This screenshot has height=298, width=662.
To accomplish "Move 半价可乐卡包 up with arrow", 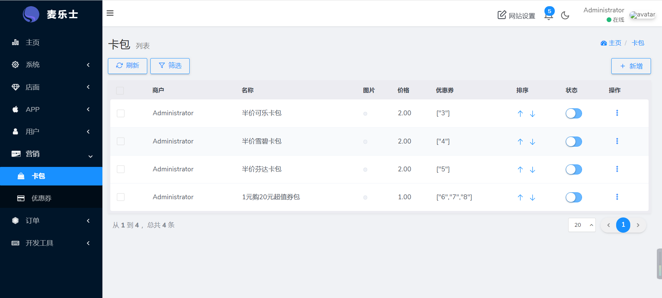I will [520, 114].
